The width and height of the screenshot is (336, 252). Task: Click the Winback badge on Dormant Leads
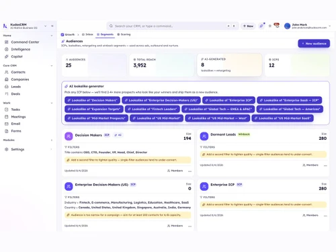pyautogui.click(x=244, y=134)
